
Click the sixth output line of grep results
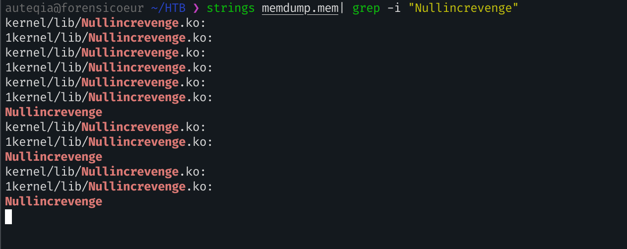tap(109, 97)
